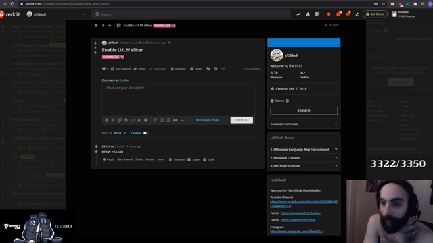Click the browser address bar URL
This screenshot has height=243, width=433.
(x=67, y=4)
